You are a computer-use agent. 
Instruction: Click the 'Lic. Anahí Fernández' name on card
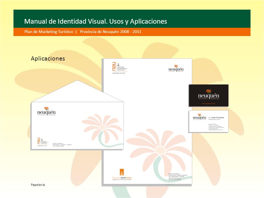tap(216, 117)
